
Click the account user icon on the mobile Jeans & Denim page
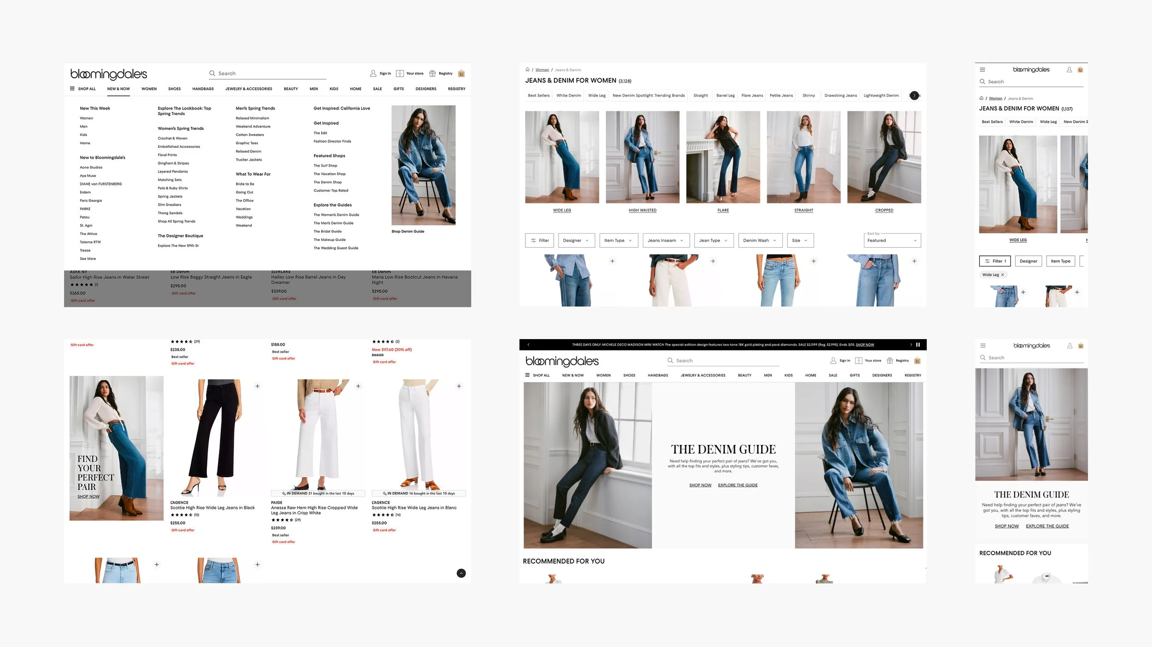[x=1070, y=70]
